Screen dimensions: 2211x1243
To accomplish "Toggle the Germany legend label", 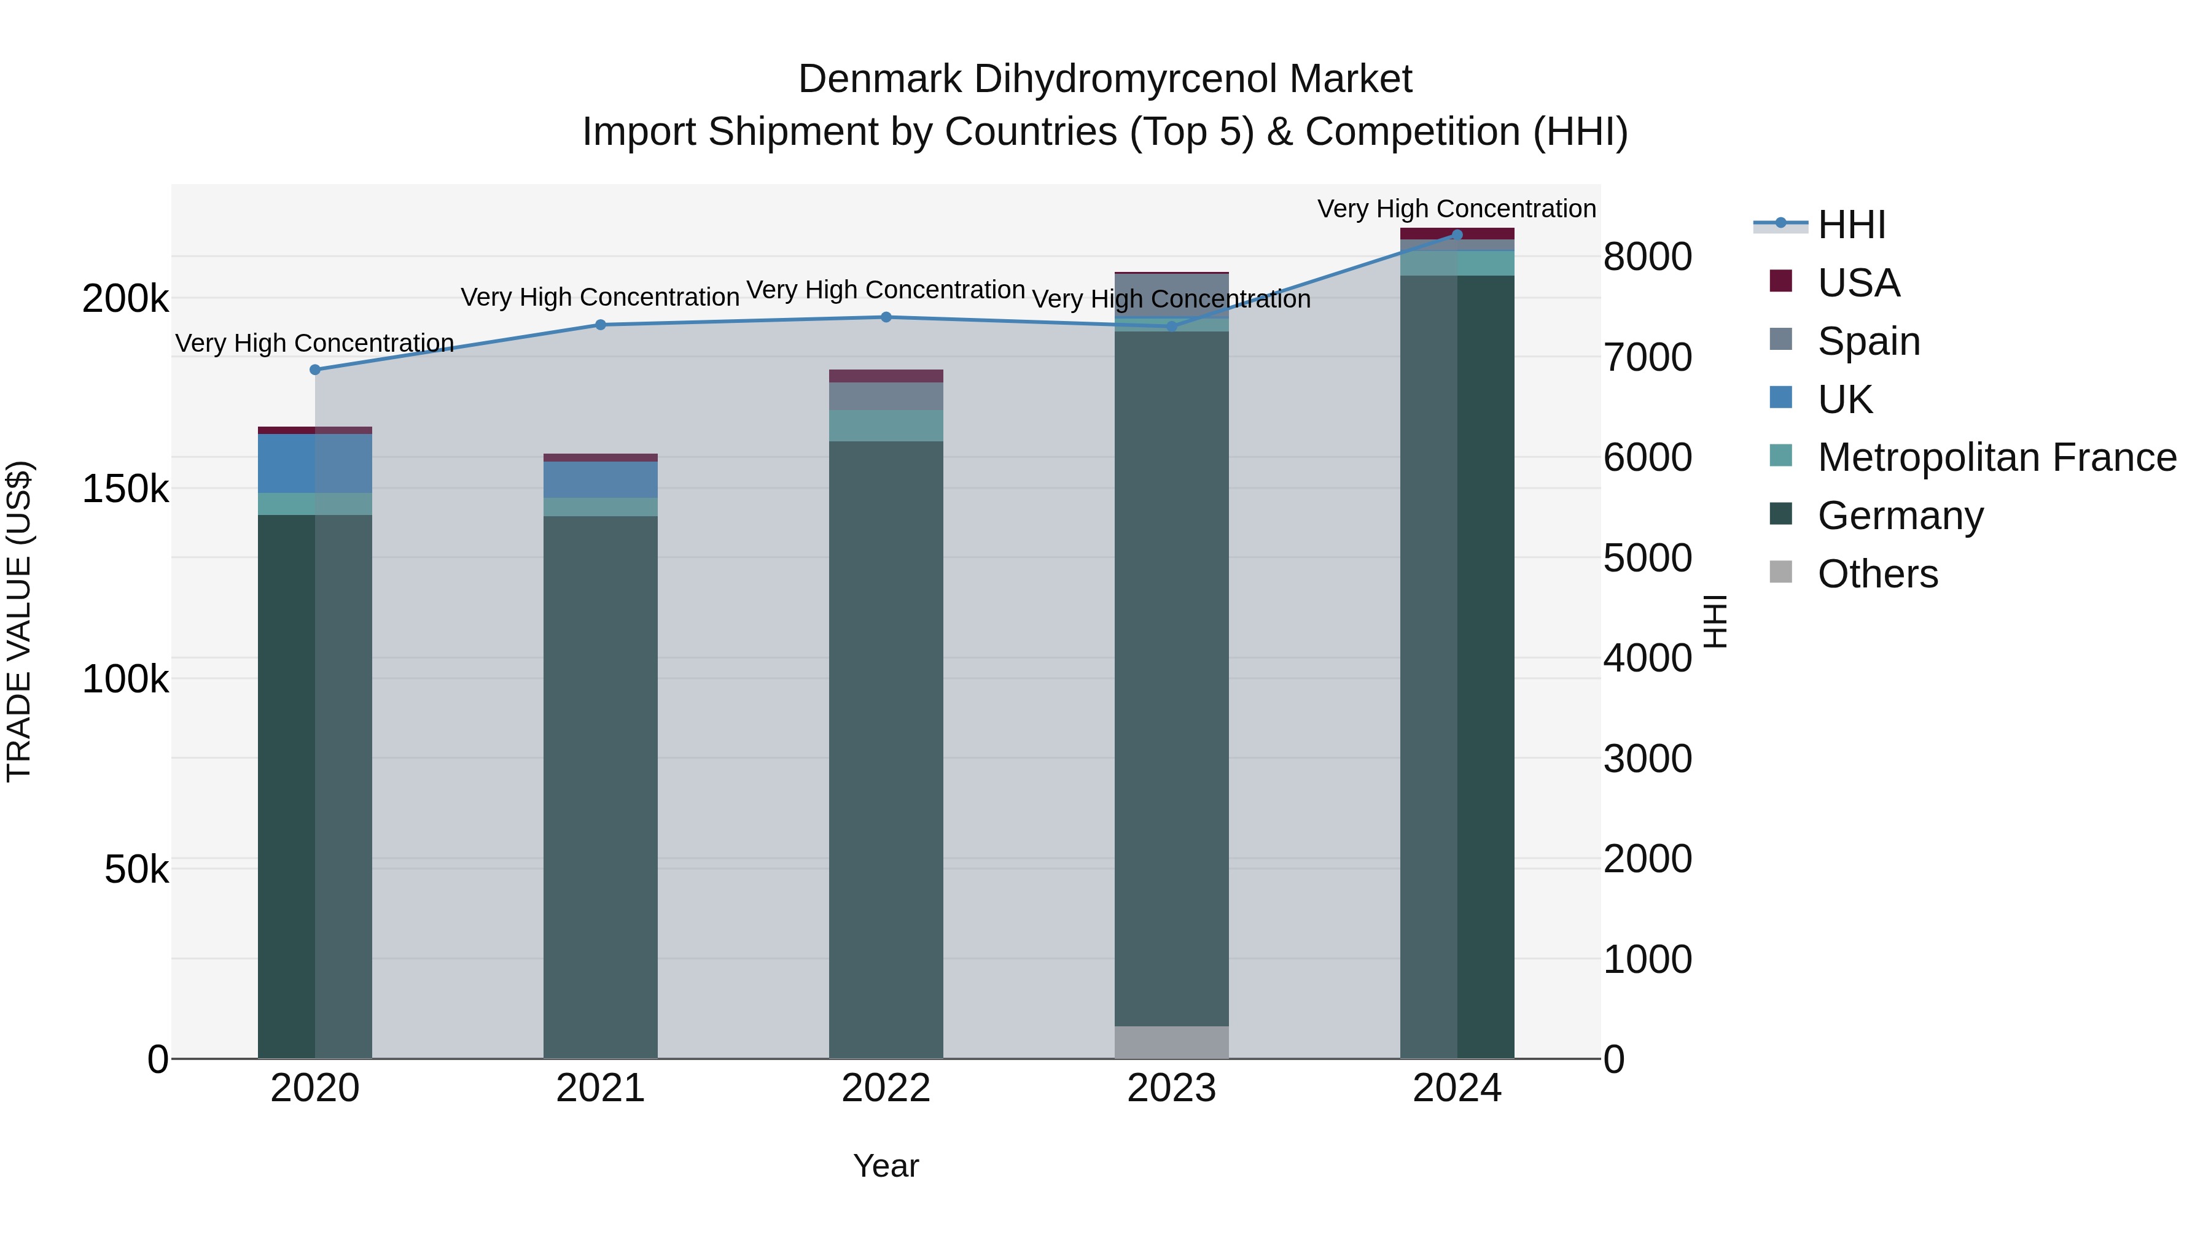I will pos(1901,516).
